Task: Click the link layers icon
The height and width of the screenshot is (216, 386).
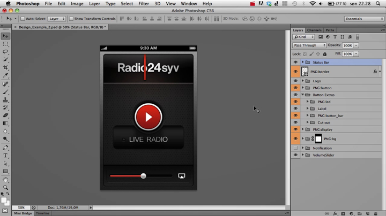Action: [x=327, y=213]
